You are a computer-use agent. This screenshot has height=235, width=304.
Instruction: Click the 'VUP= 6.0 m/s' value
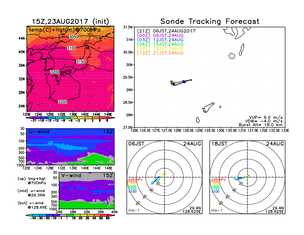tap(266, 118)
